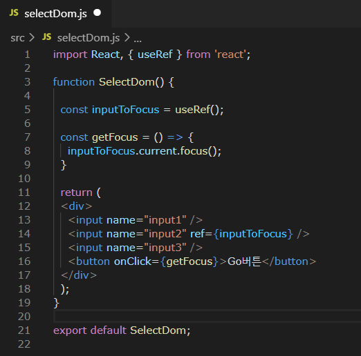Click 'SelectDom()' function name on line 3
The image size is (361, 356).
coord(131,82)
